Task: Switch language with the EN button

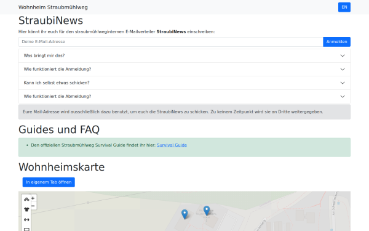Action: [x=344, y=7]
